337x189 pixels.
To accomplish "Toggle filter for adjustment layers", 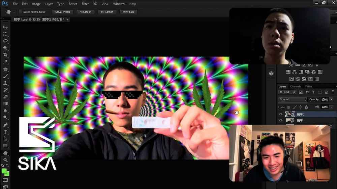I will (307, 92).
